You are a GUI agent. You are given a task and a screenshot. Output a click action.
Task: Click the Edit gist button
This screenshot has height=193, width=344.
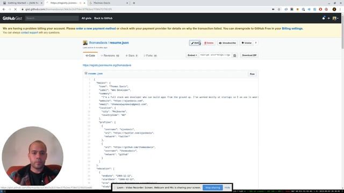(195, 43)
